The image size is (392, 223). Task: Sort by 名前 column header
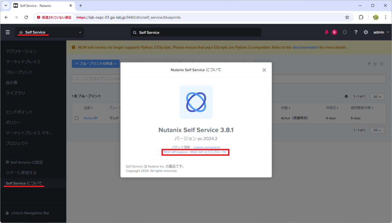point(88,108)
